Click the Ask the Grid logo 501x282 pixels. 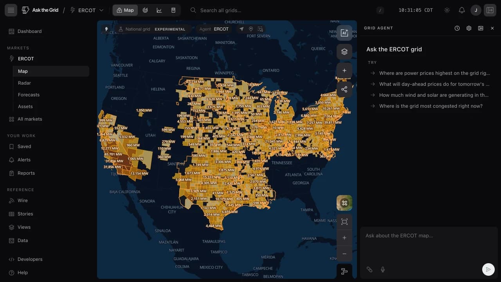pyautogui.click(x=40, y=10)
